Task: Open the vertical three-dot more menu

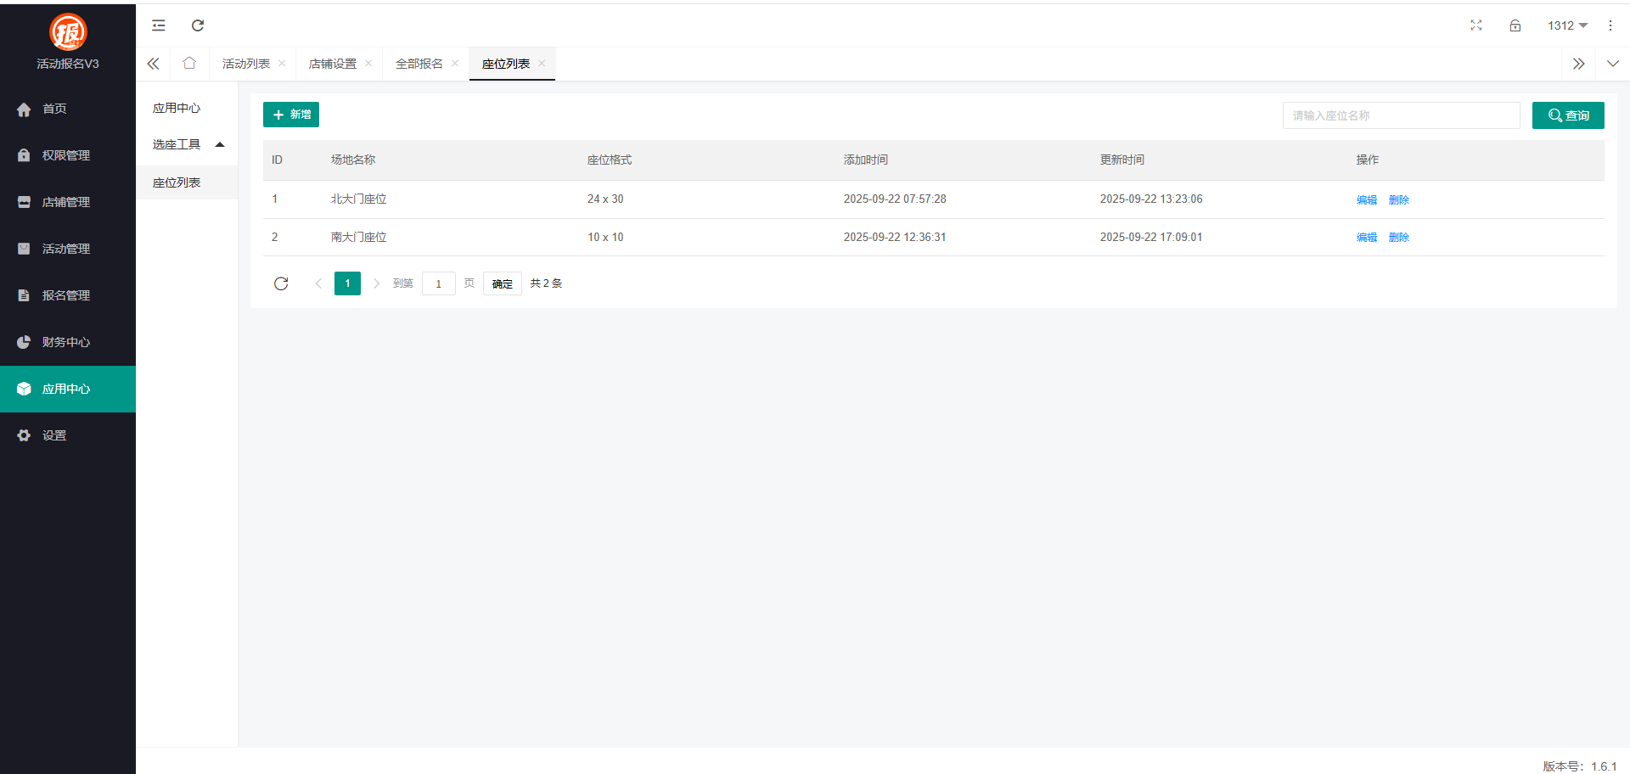Action: [1610, 25]
